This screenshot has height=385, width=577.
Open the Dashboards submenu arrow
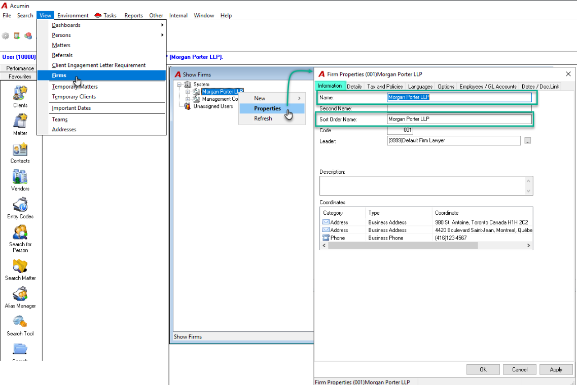coord(162,25)
